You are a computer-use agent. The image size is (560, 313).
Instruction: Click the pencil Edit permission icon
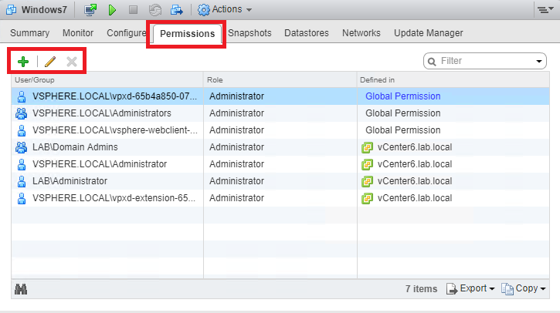[x=51, y=62]
